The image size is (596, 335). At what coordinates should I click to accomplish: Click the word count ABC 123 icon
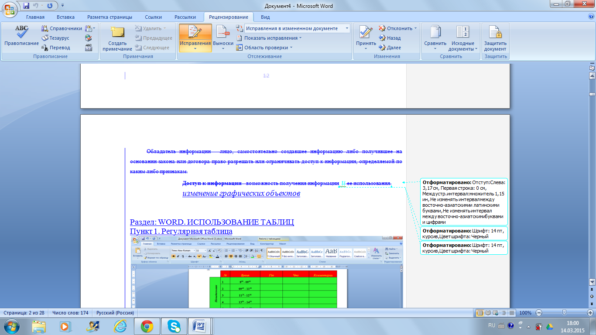89,48
